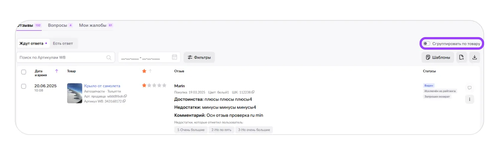Click the download icon button
Screen dimensions: 499x155
click(x=474, y=57)
